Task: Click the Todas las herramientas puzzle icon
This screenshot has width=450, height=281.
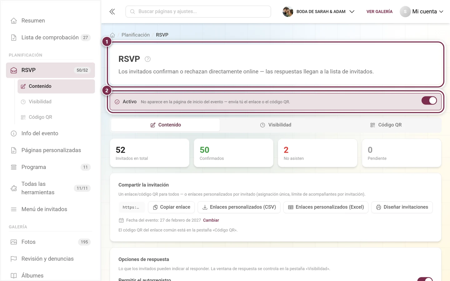Action: [x=14, y=188]
